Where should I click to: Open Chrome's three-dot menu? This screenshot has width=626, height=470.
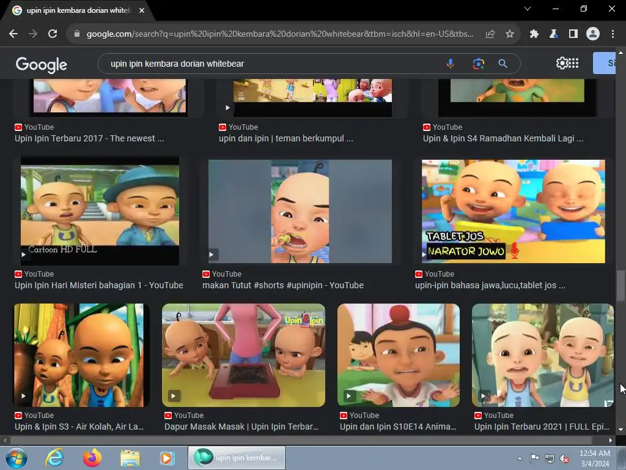coord(613,34)
